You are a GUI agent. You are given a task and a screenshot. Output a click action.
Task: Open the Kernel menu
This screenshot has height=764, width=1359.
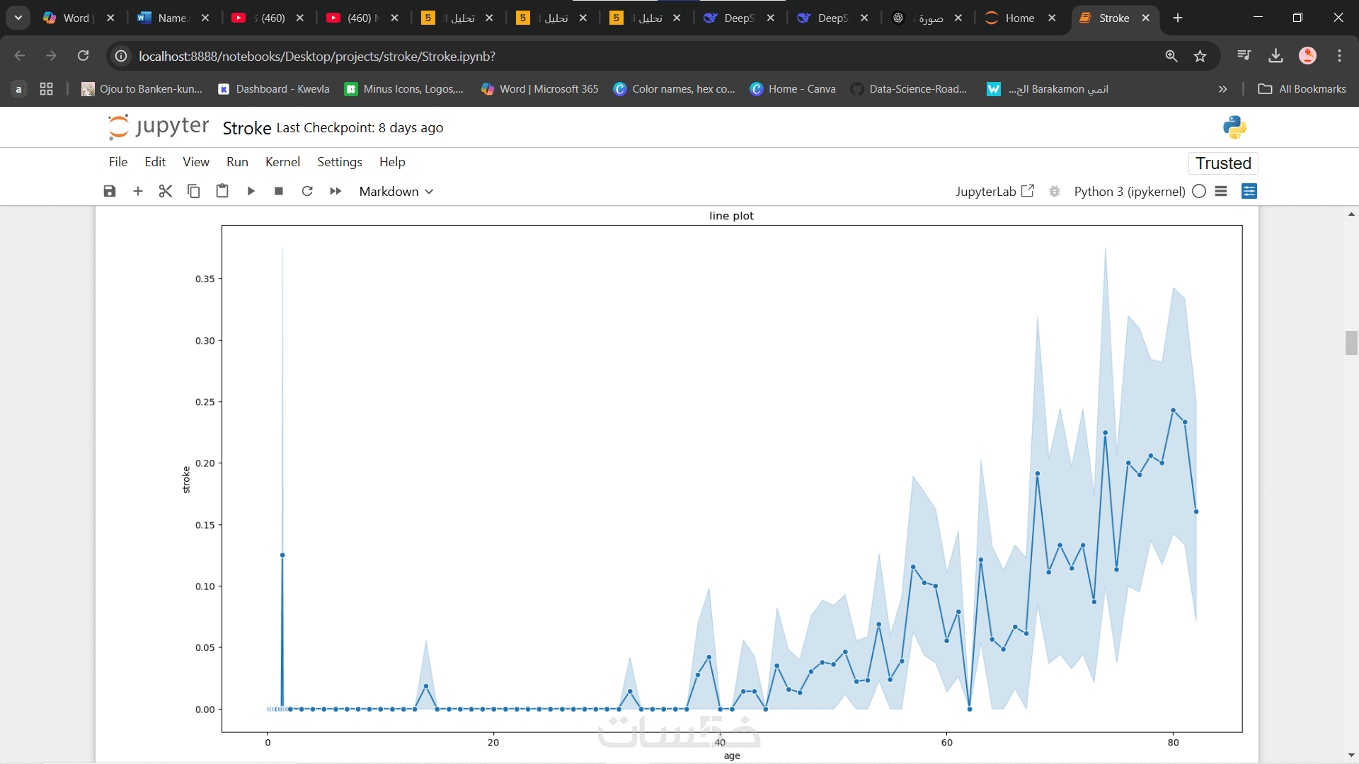coord(282,162)
